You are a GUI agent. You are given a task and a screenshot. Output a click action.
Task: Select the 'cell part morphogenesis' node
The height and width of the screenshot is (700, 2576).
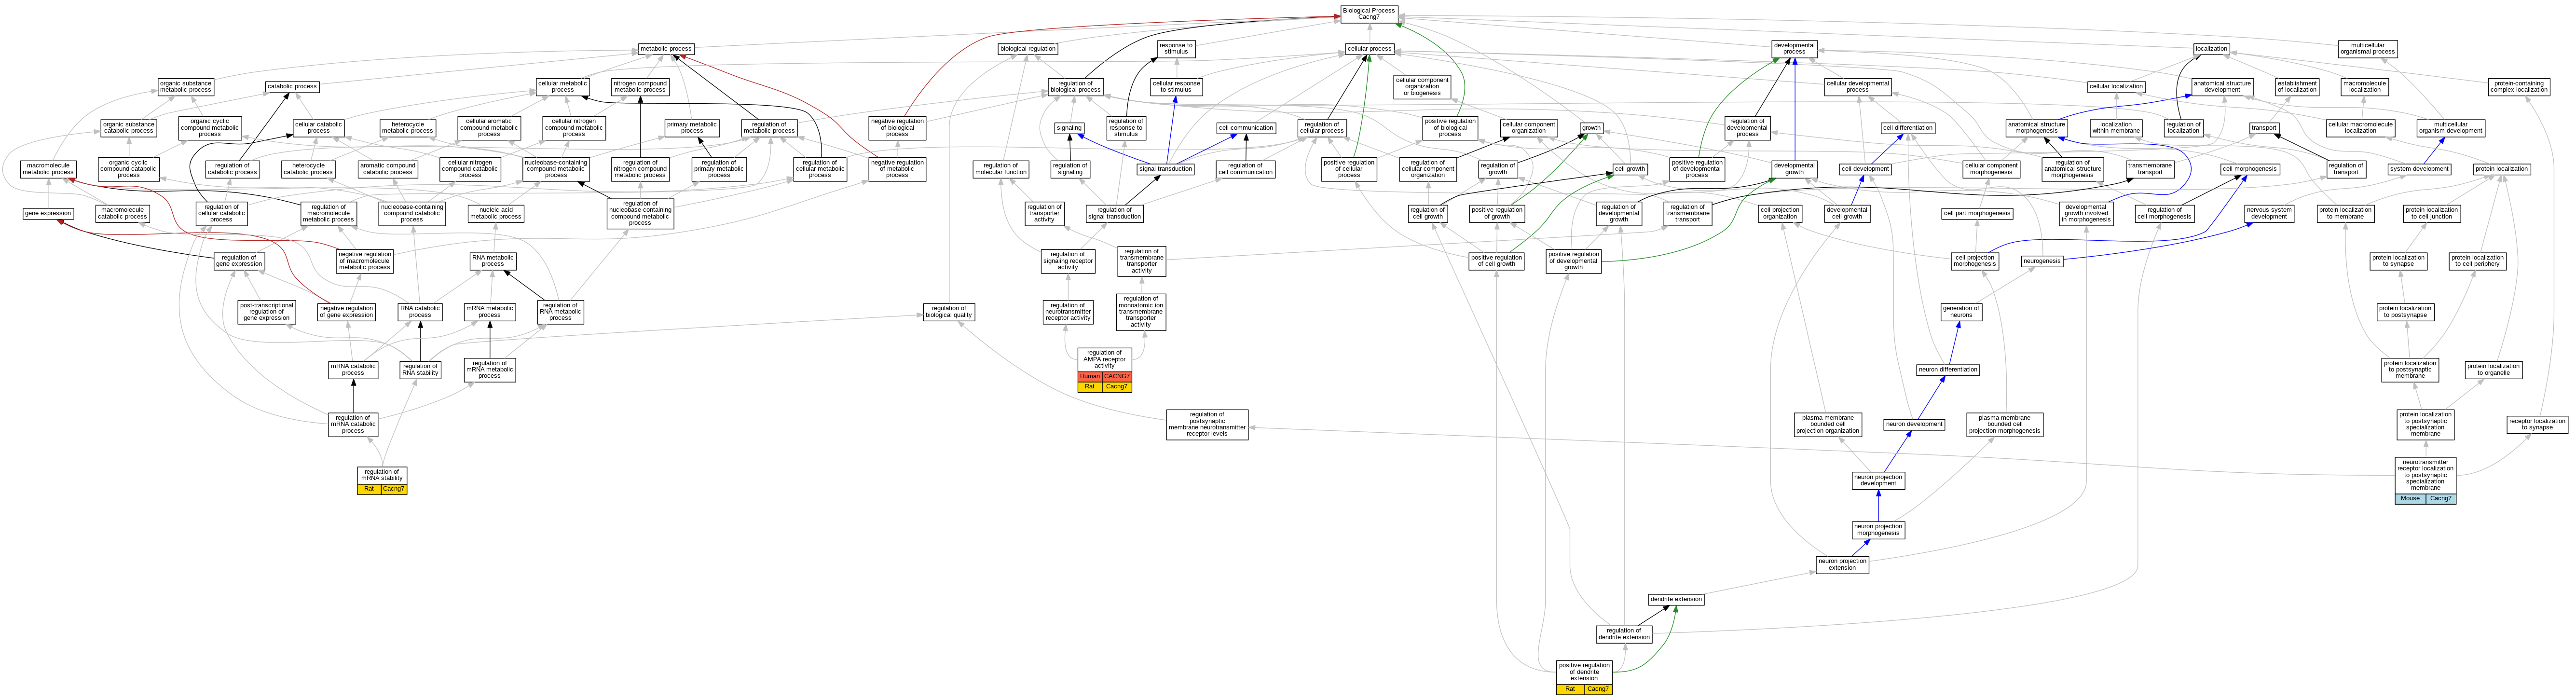click(x=1977, y=213)
